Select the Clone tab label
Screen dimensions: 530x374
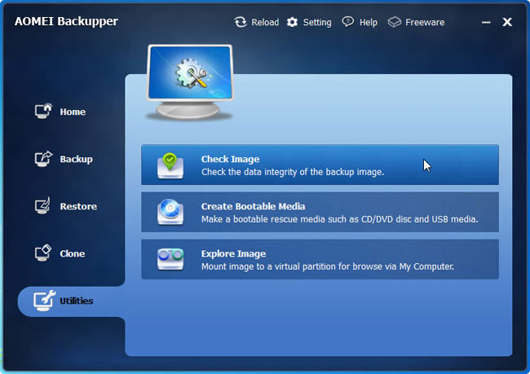click(73, 253)
